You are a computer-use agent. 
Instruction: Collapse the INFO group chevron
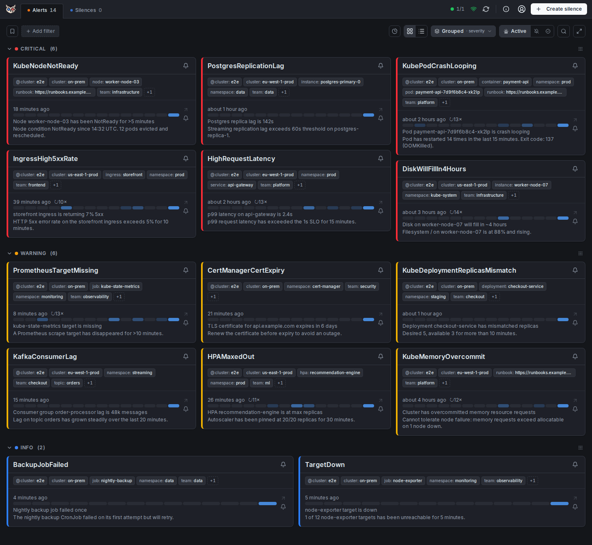pyautogui.click(x=9, y=448)
